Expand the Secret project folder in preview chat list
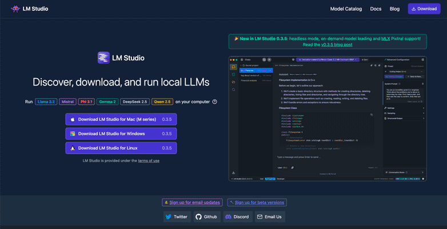This screenshot has width=447, height=229. pos(250,66)
